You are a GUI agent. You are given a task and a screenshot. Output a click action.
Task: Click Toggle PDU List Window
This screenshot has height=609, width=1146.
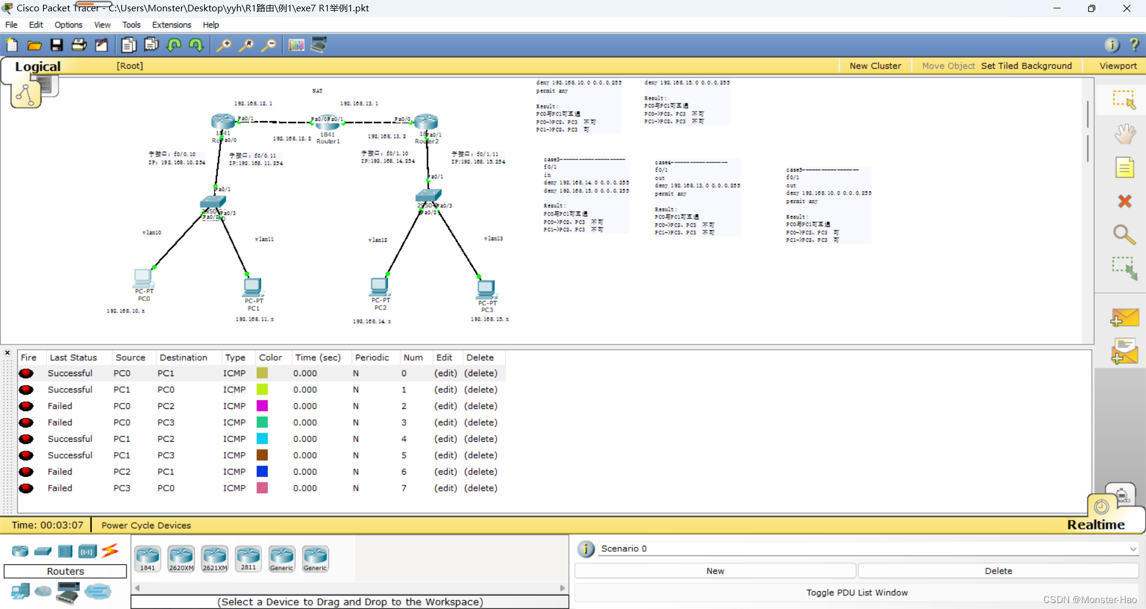[857, 593]
